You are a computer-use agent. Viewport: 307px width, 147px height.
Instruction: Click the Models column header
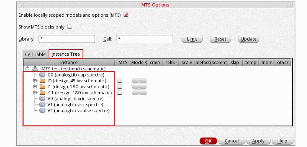139,63
